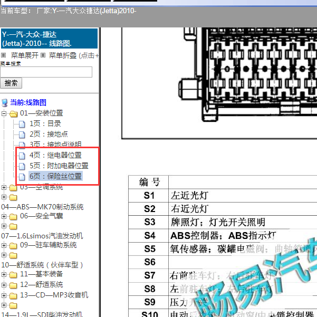Expand the 14—1.9L—SDI柴油发动机 folder
Viewport: 317px width, 317px height.
pyautogui.click(x=4, y=305)
